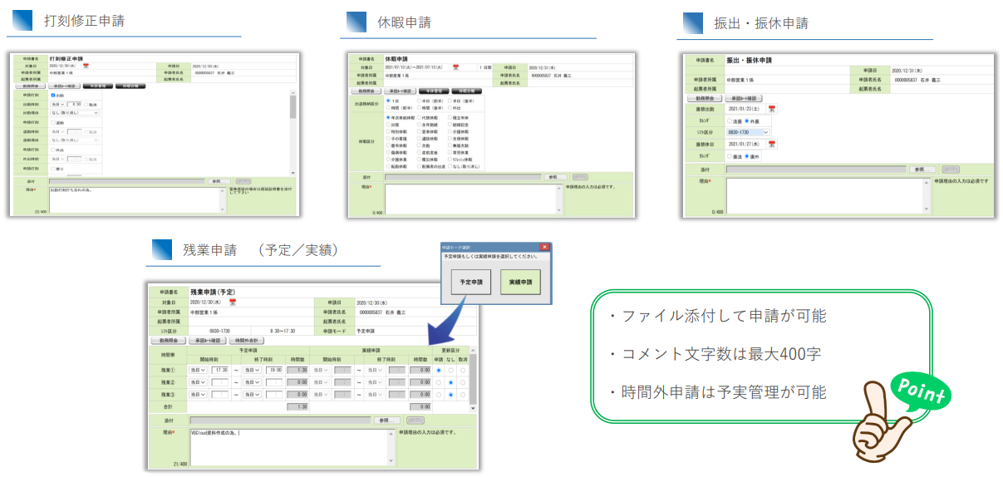This screenshot has height=477, width=1003.
Task: Click the scrollbar in 打刻修正申請 form
Action: point(293,106)
